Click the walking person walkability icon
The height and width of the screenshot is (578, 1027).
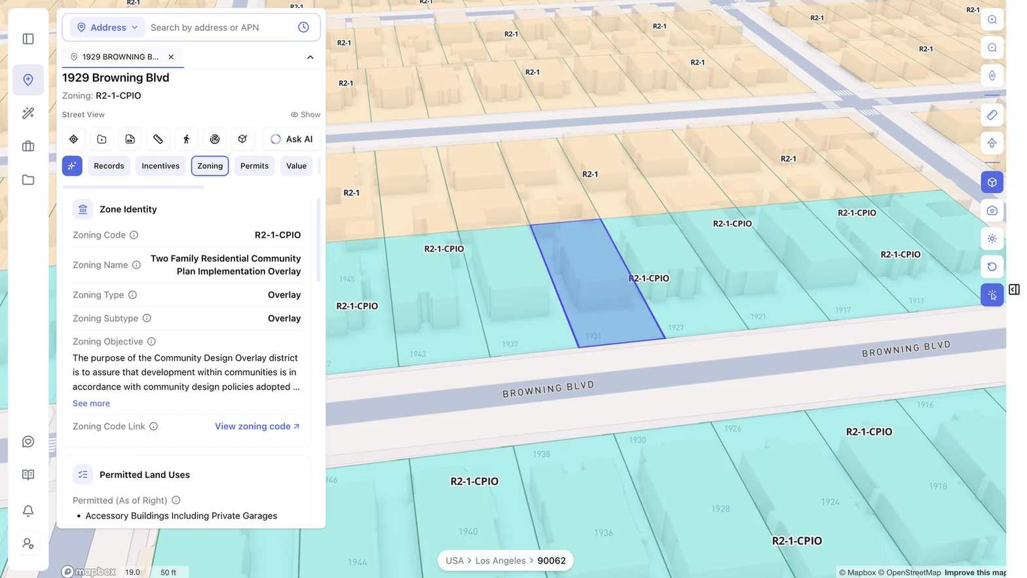[186, 139]
